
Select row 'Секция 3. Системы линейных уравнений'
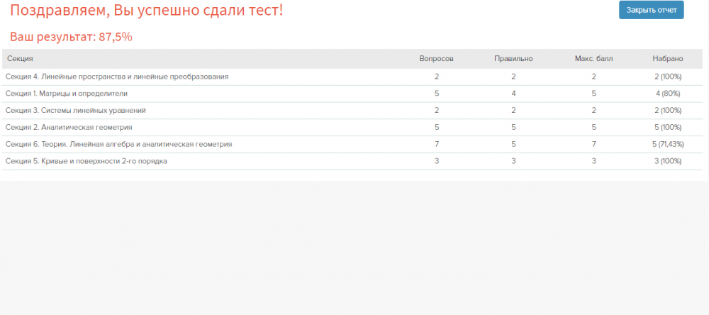coord(352,111)
